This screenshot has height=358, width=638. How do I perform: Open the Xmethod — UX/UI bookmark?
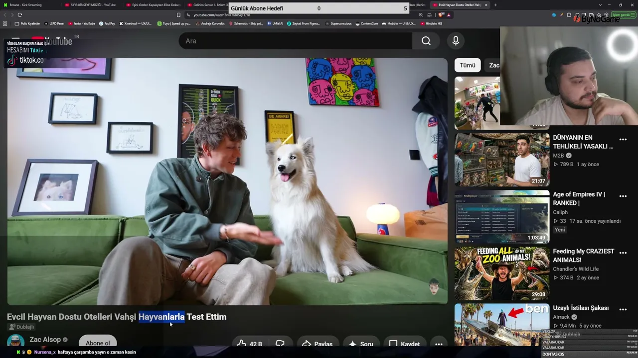pyautogui.click(x=135, y=23)
